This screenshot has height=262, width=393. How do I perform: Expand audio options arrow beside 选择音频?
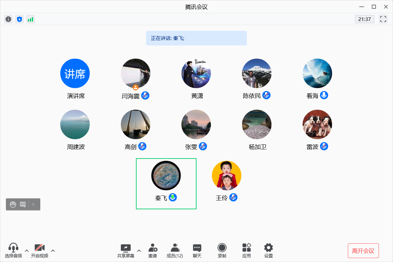[27, 251]
